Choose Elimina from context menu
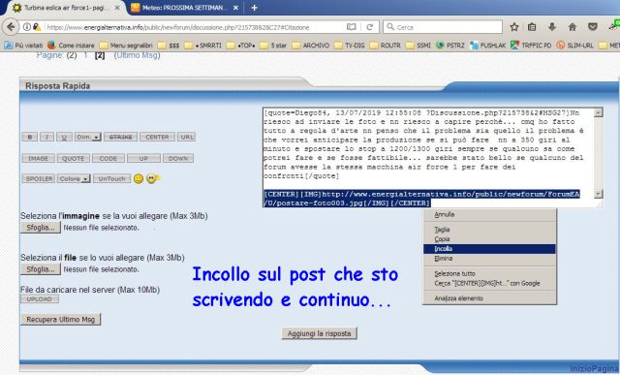 click(489, 259)
